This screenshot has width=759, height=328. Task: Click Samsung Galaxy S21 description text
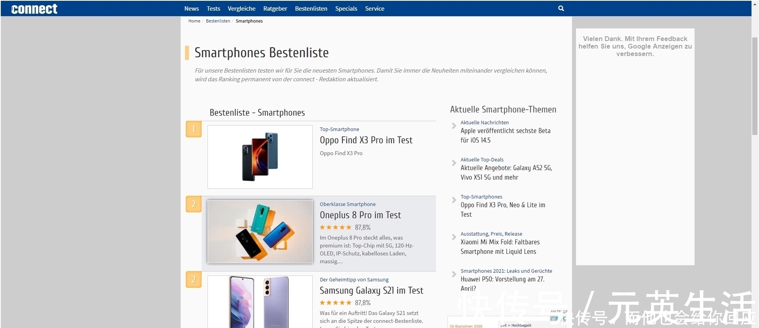click(x=372, y=319)
